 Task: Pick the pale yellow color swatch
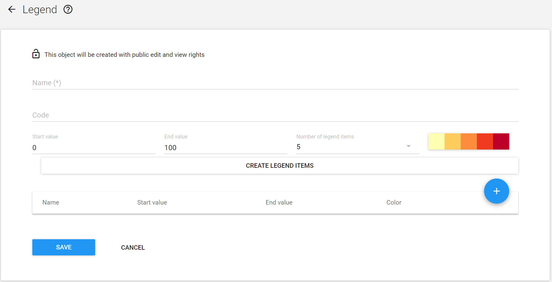point(436,141)
